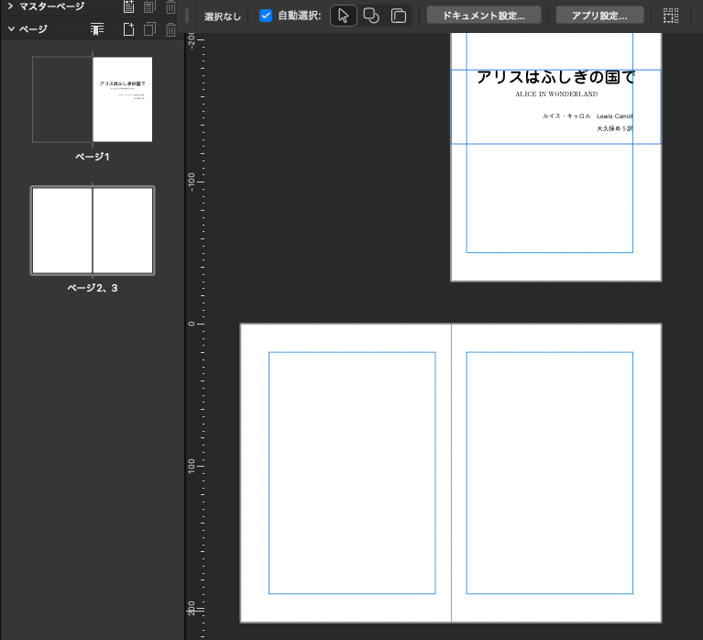Select ページ2、3 spread thumbnail
Screen dimensions: 703x640
coord(93,231)
